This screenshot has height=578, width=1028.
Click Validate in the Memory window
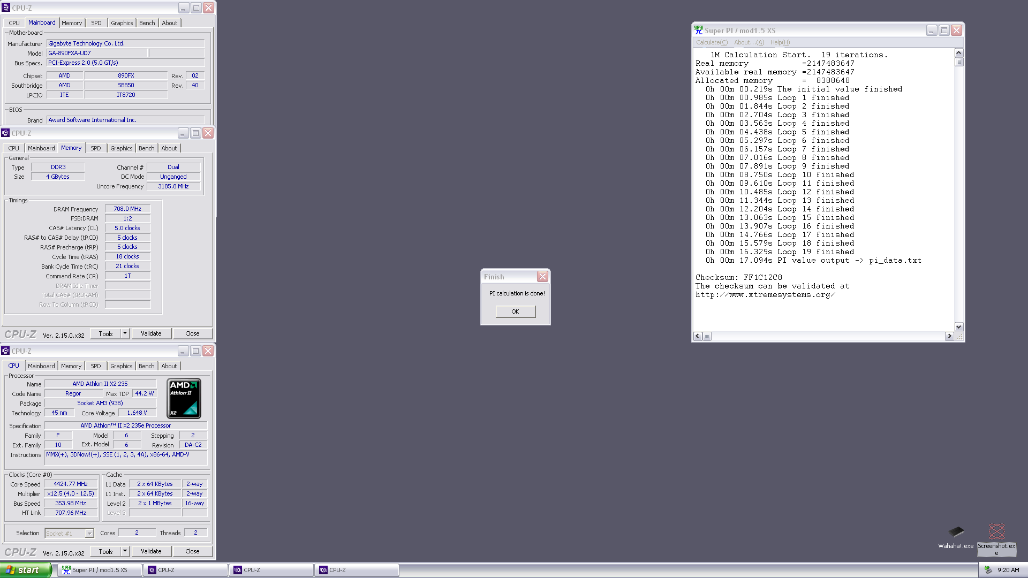pyautogui.click(x=151, y=333)
